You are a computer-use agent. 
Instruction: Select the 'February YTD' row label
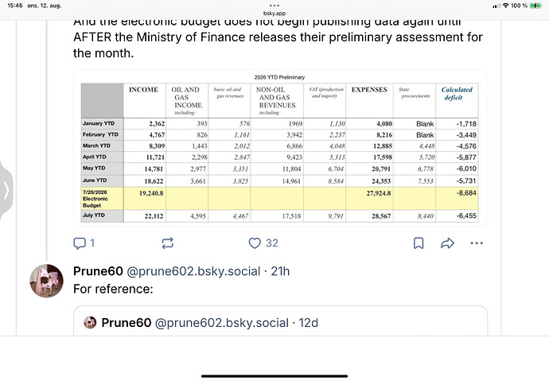(x=100, y=134)
